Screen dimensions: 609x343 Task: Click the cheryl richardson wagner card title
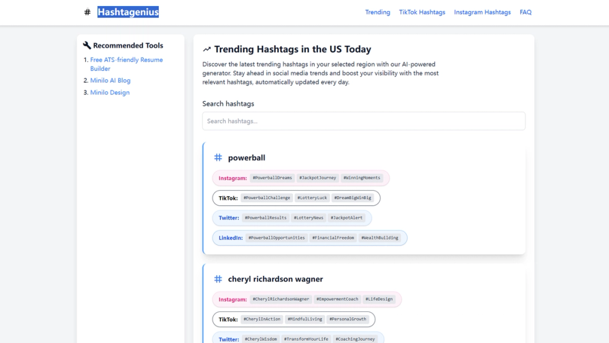pos(275,279)
